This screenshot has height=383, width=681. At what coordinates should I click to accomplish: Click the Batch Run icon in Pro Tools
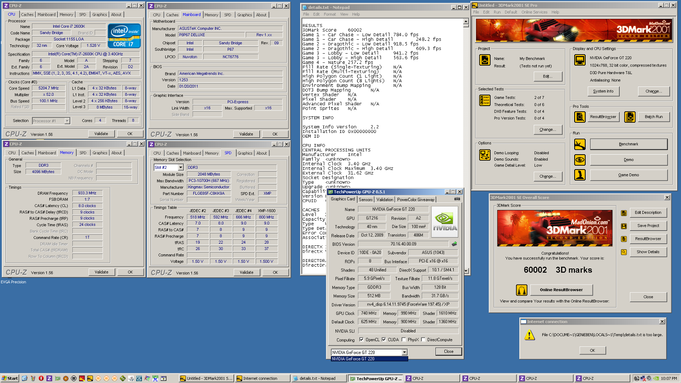pos(630,117)
